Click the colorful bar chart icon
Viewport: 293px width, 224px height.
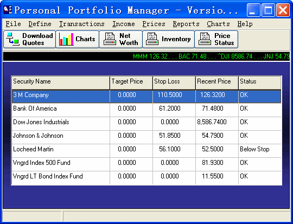coord(66,39)
